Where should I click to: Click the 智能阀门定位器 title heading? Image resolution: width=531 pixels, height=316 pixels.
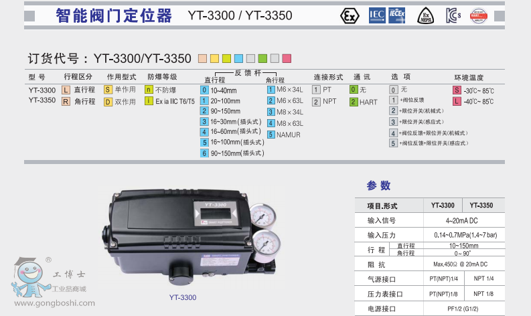114,15
